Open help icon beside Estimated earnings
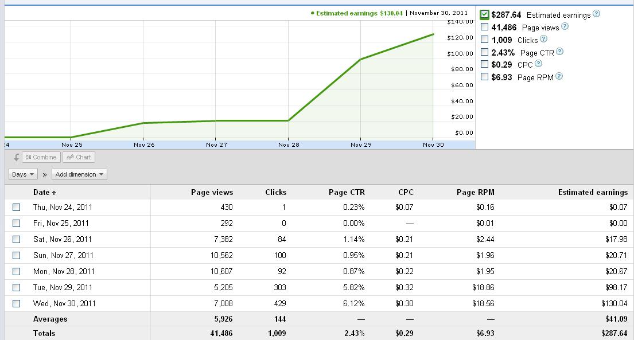The height and width of the screenshot is (340, 634). tap(596, 14)
